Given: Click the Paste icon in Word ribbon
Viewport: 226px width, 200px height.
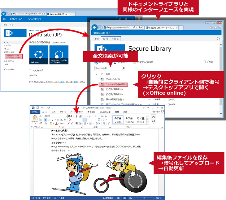Looking at the screenshot, I should pyautogui.click(x=35, y=118).
